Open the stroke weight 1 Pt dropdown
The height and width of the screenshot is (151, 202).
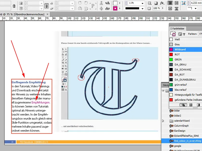pos(143,3)
